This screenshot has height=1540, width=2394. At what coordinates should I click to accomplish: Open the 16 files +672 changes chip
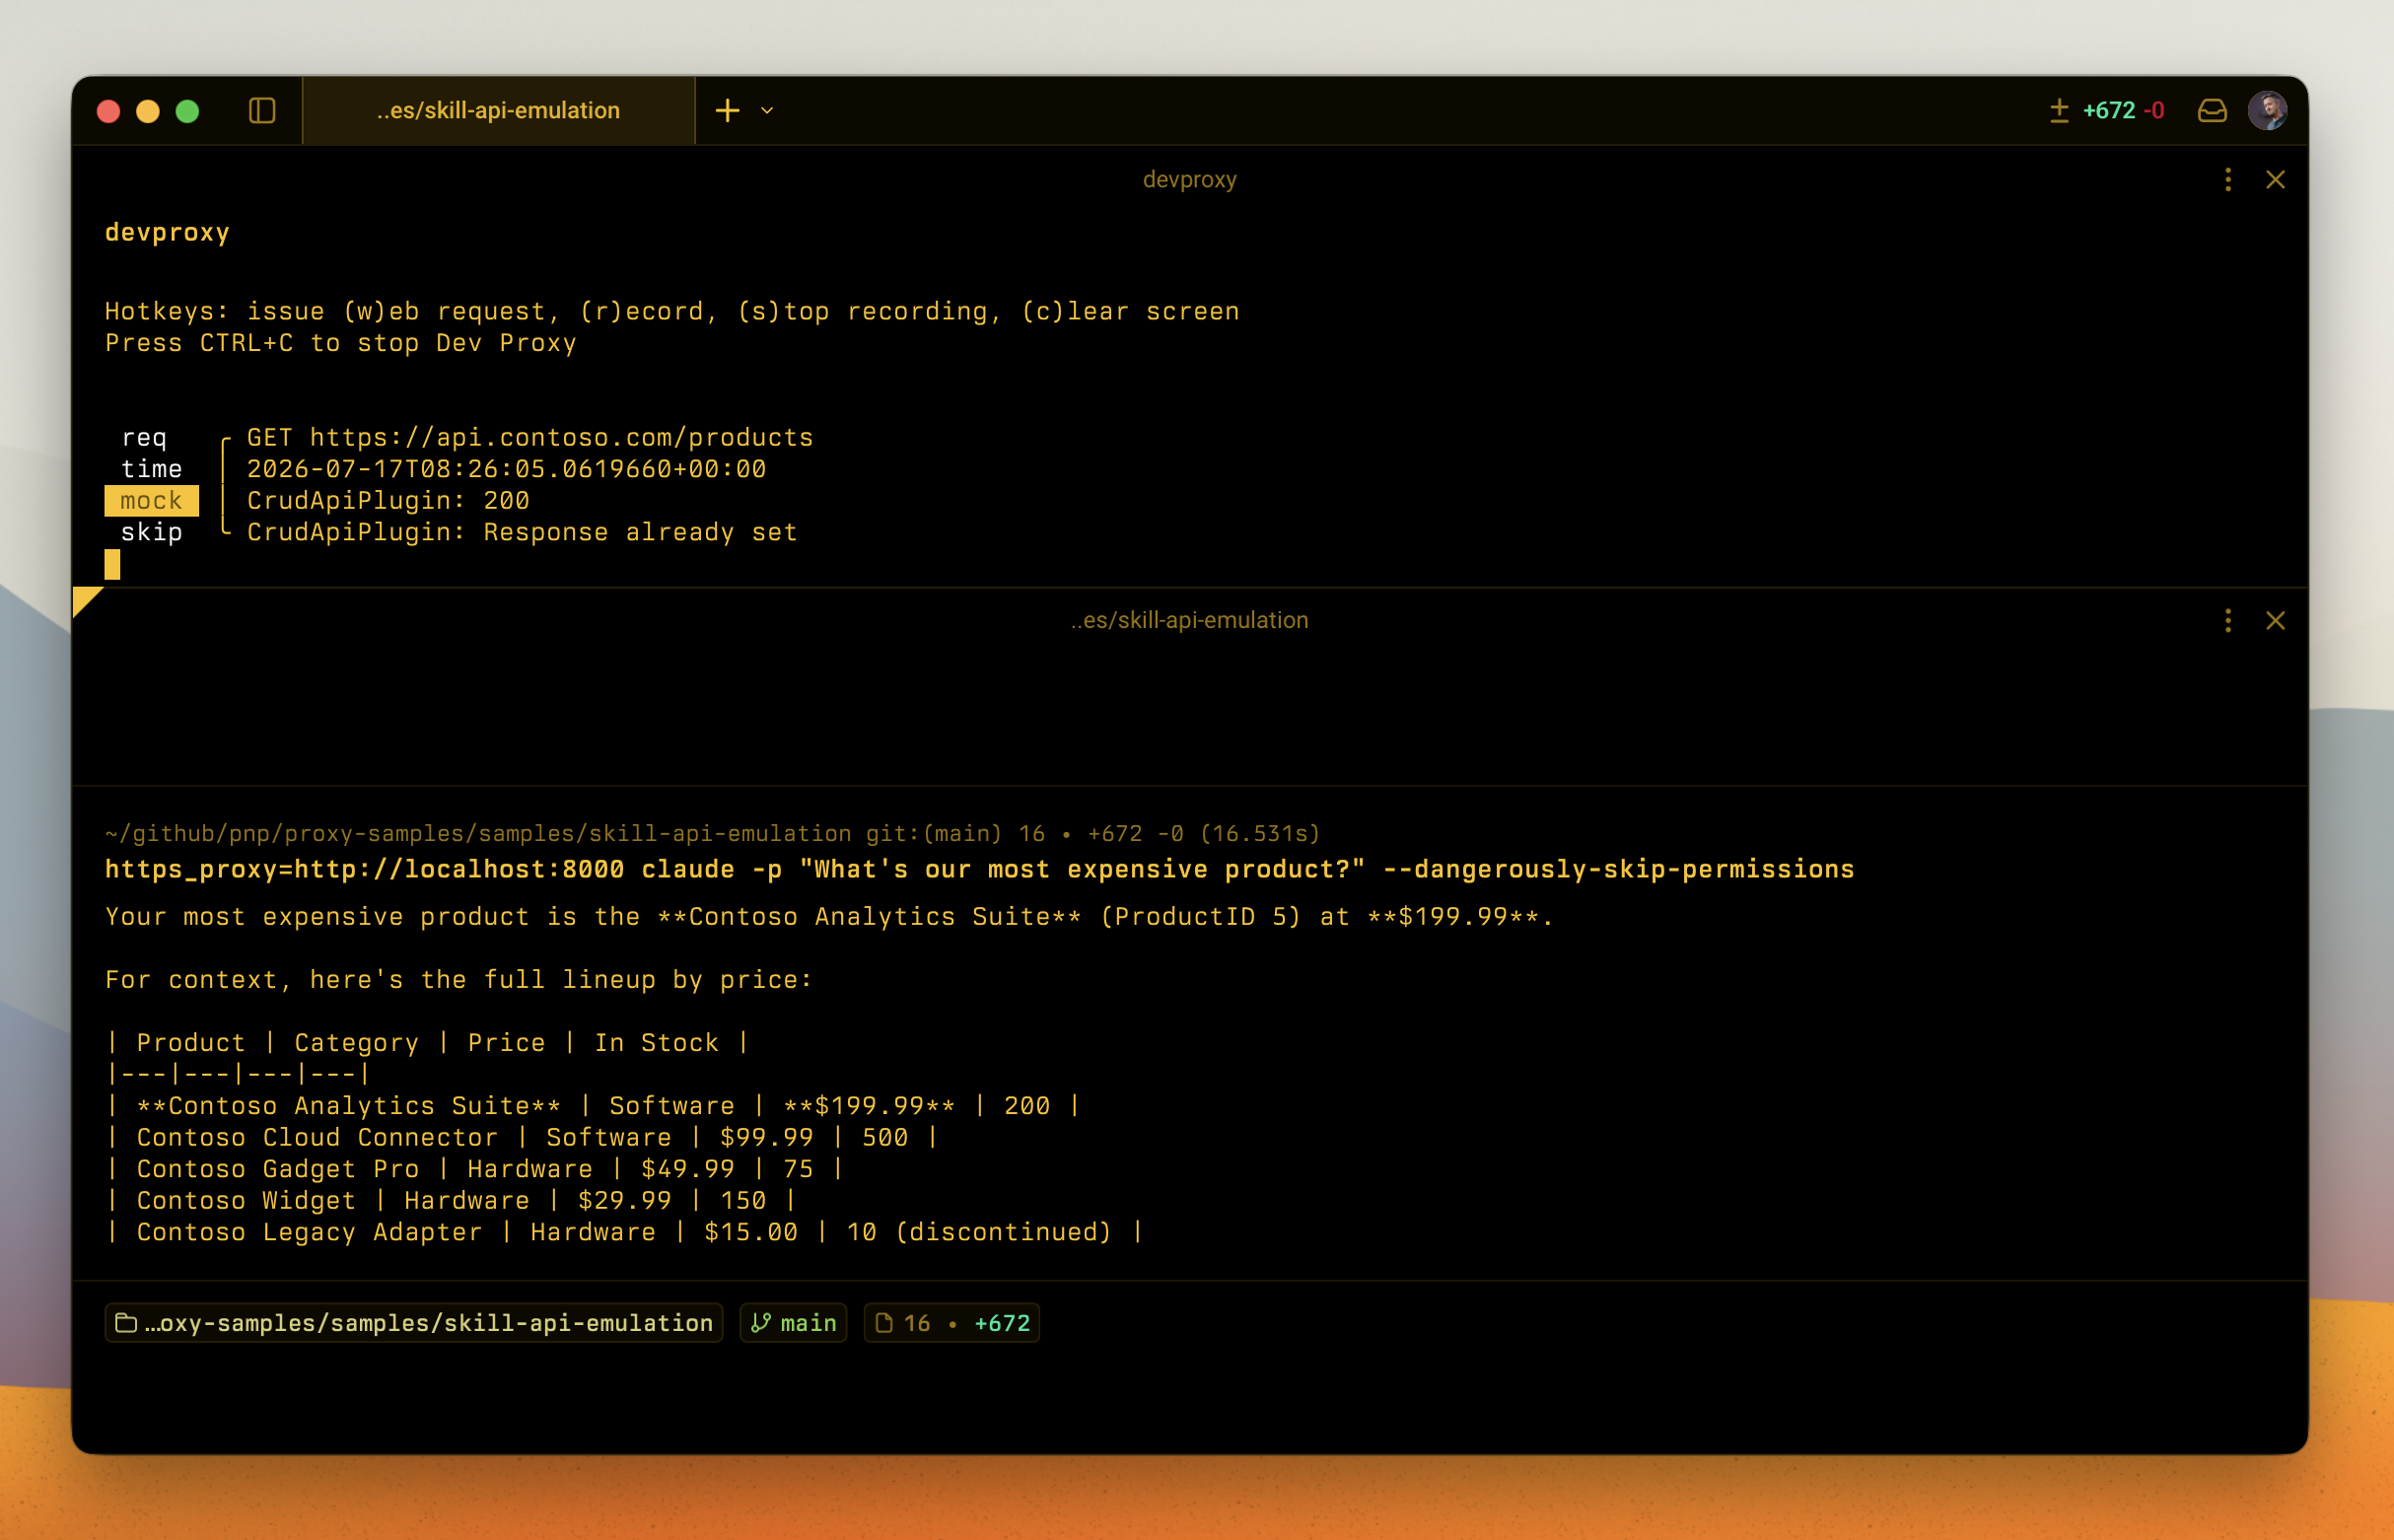(x=951, y=1324)
